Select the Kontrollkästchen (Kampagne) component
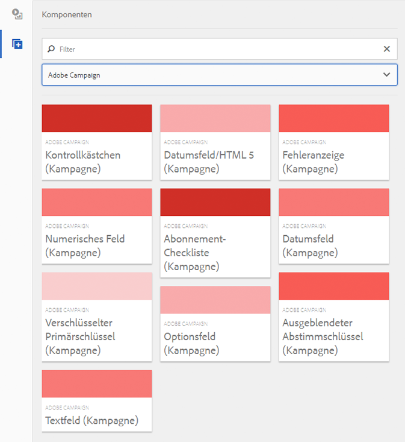Viewport: 405px width, 442px height. coord(97,142)
